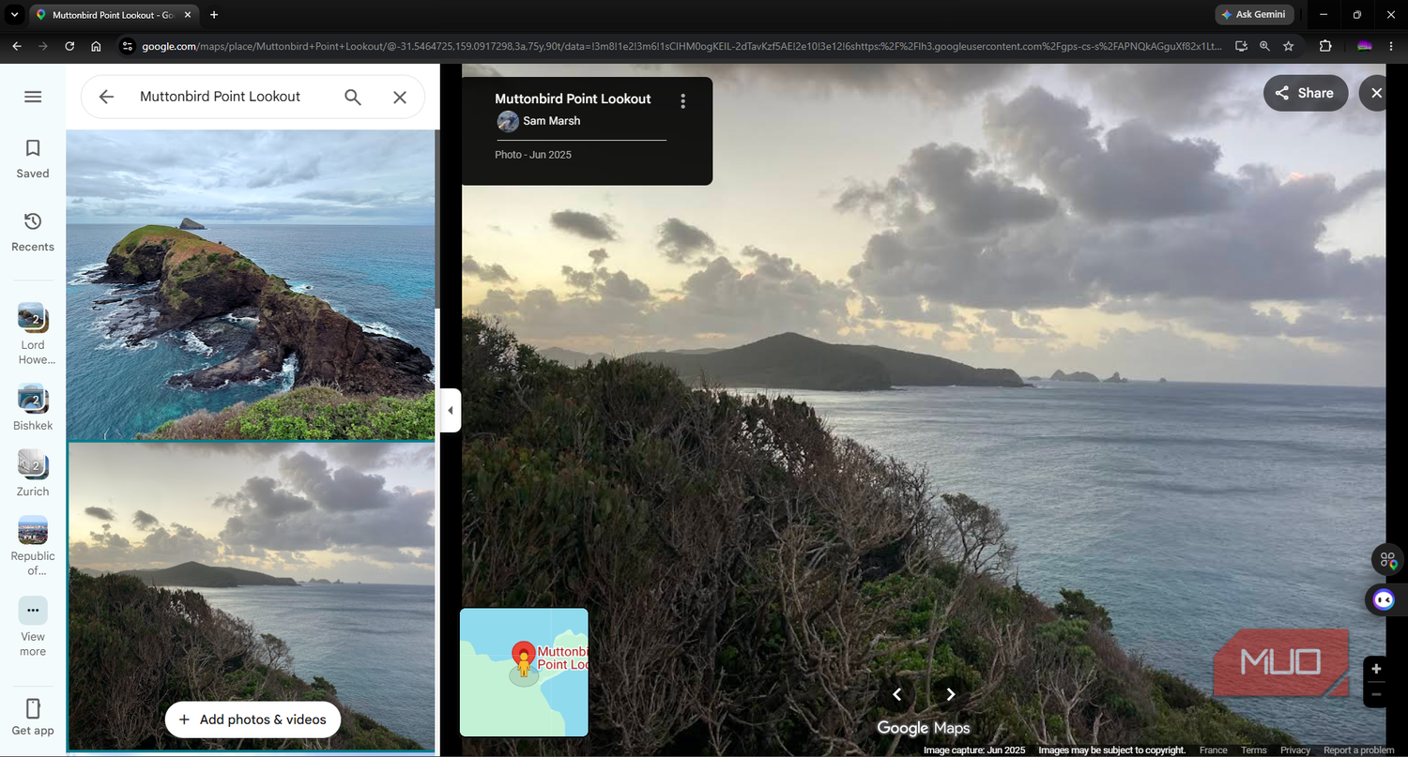This screenshot has height=757, width=1408.
Task: Click the Privacy link
Action: click(1295, 749)
